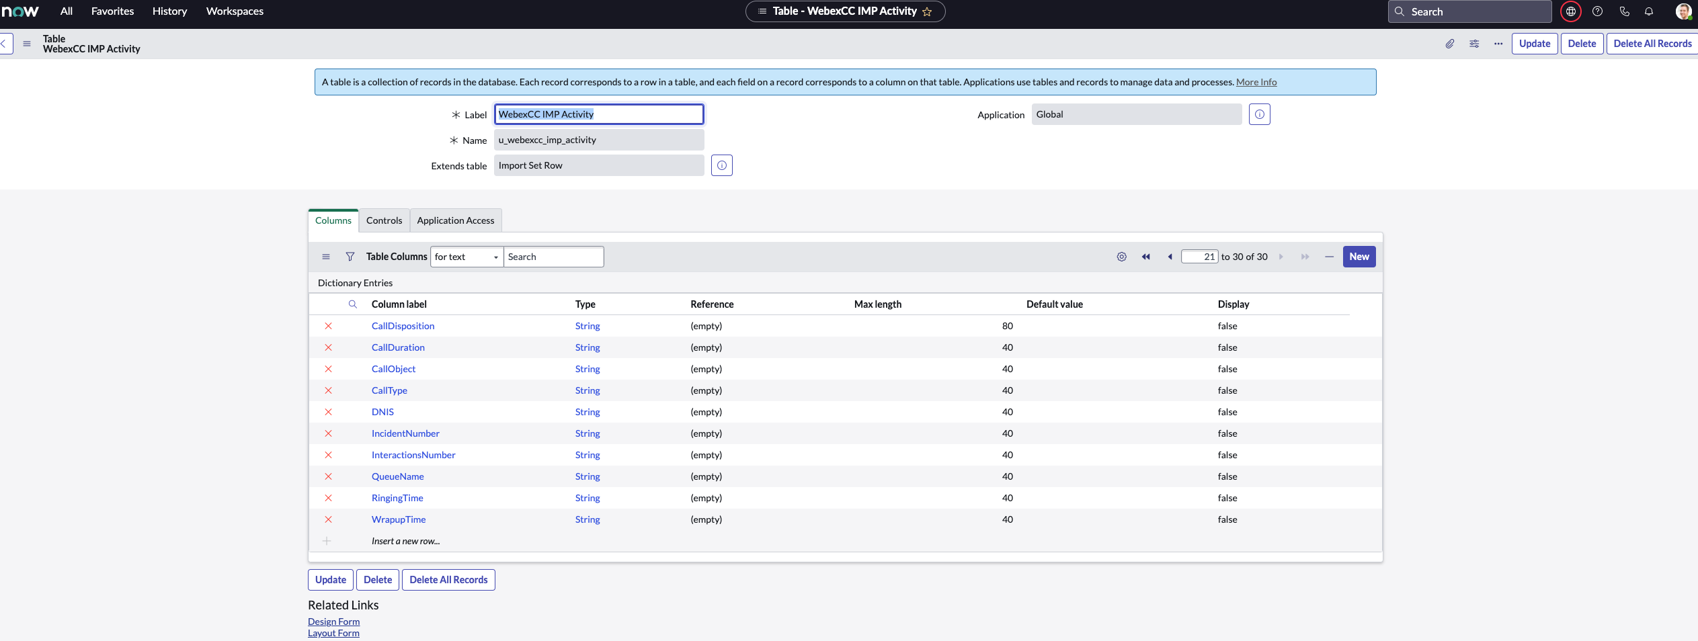
Task: Focus the Label input field
Action: coord(599,114)
